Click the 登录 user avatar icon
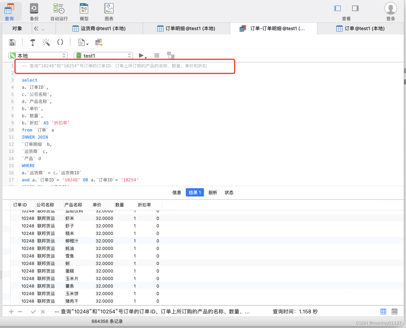406x328 pixels. (x=391, y=8)
